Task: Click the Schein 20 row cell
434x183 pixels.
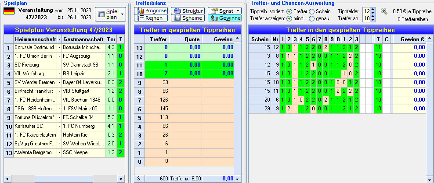Action: coord(260,100)
